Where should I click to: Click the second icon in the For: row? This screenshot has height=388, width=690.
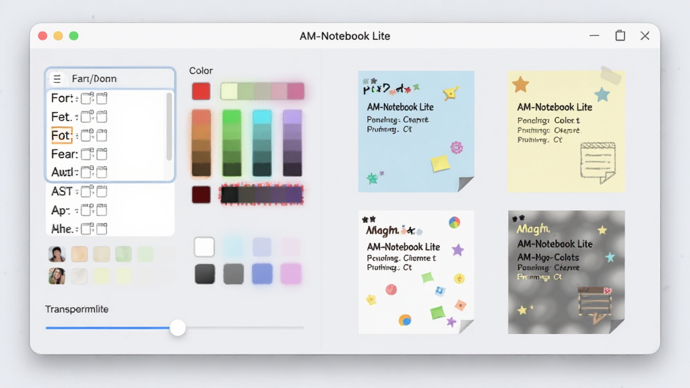click(x=102, y=98)
